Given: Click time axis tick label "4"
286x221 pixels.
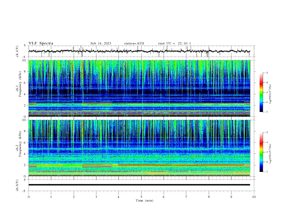Looking at the screenshot, I should pos(118,197).
